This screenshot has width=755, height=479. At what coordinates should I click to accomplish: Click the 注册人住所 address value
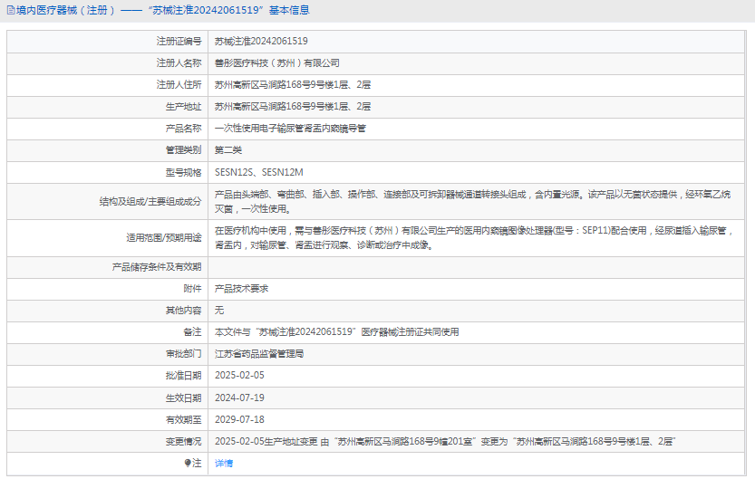point(293,84)
